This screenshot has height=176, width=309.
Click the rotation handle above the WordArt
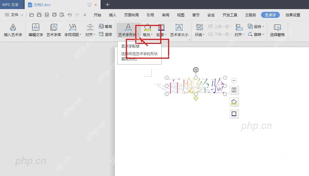coord(196,70)
